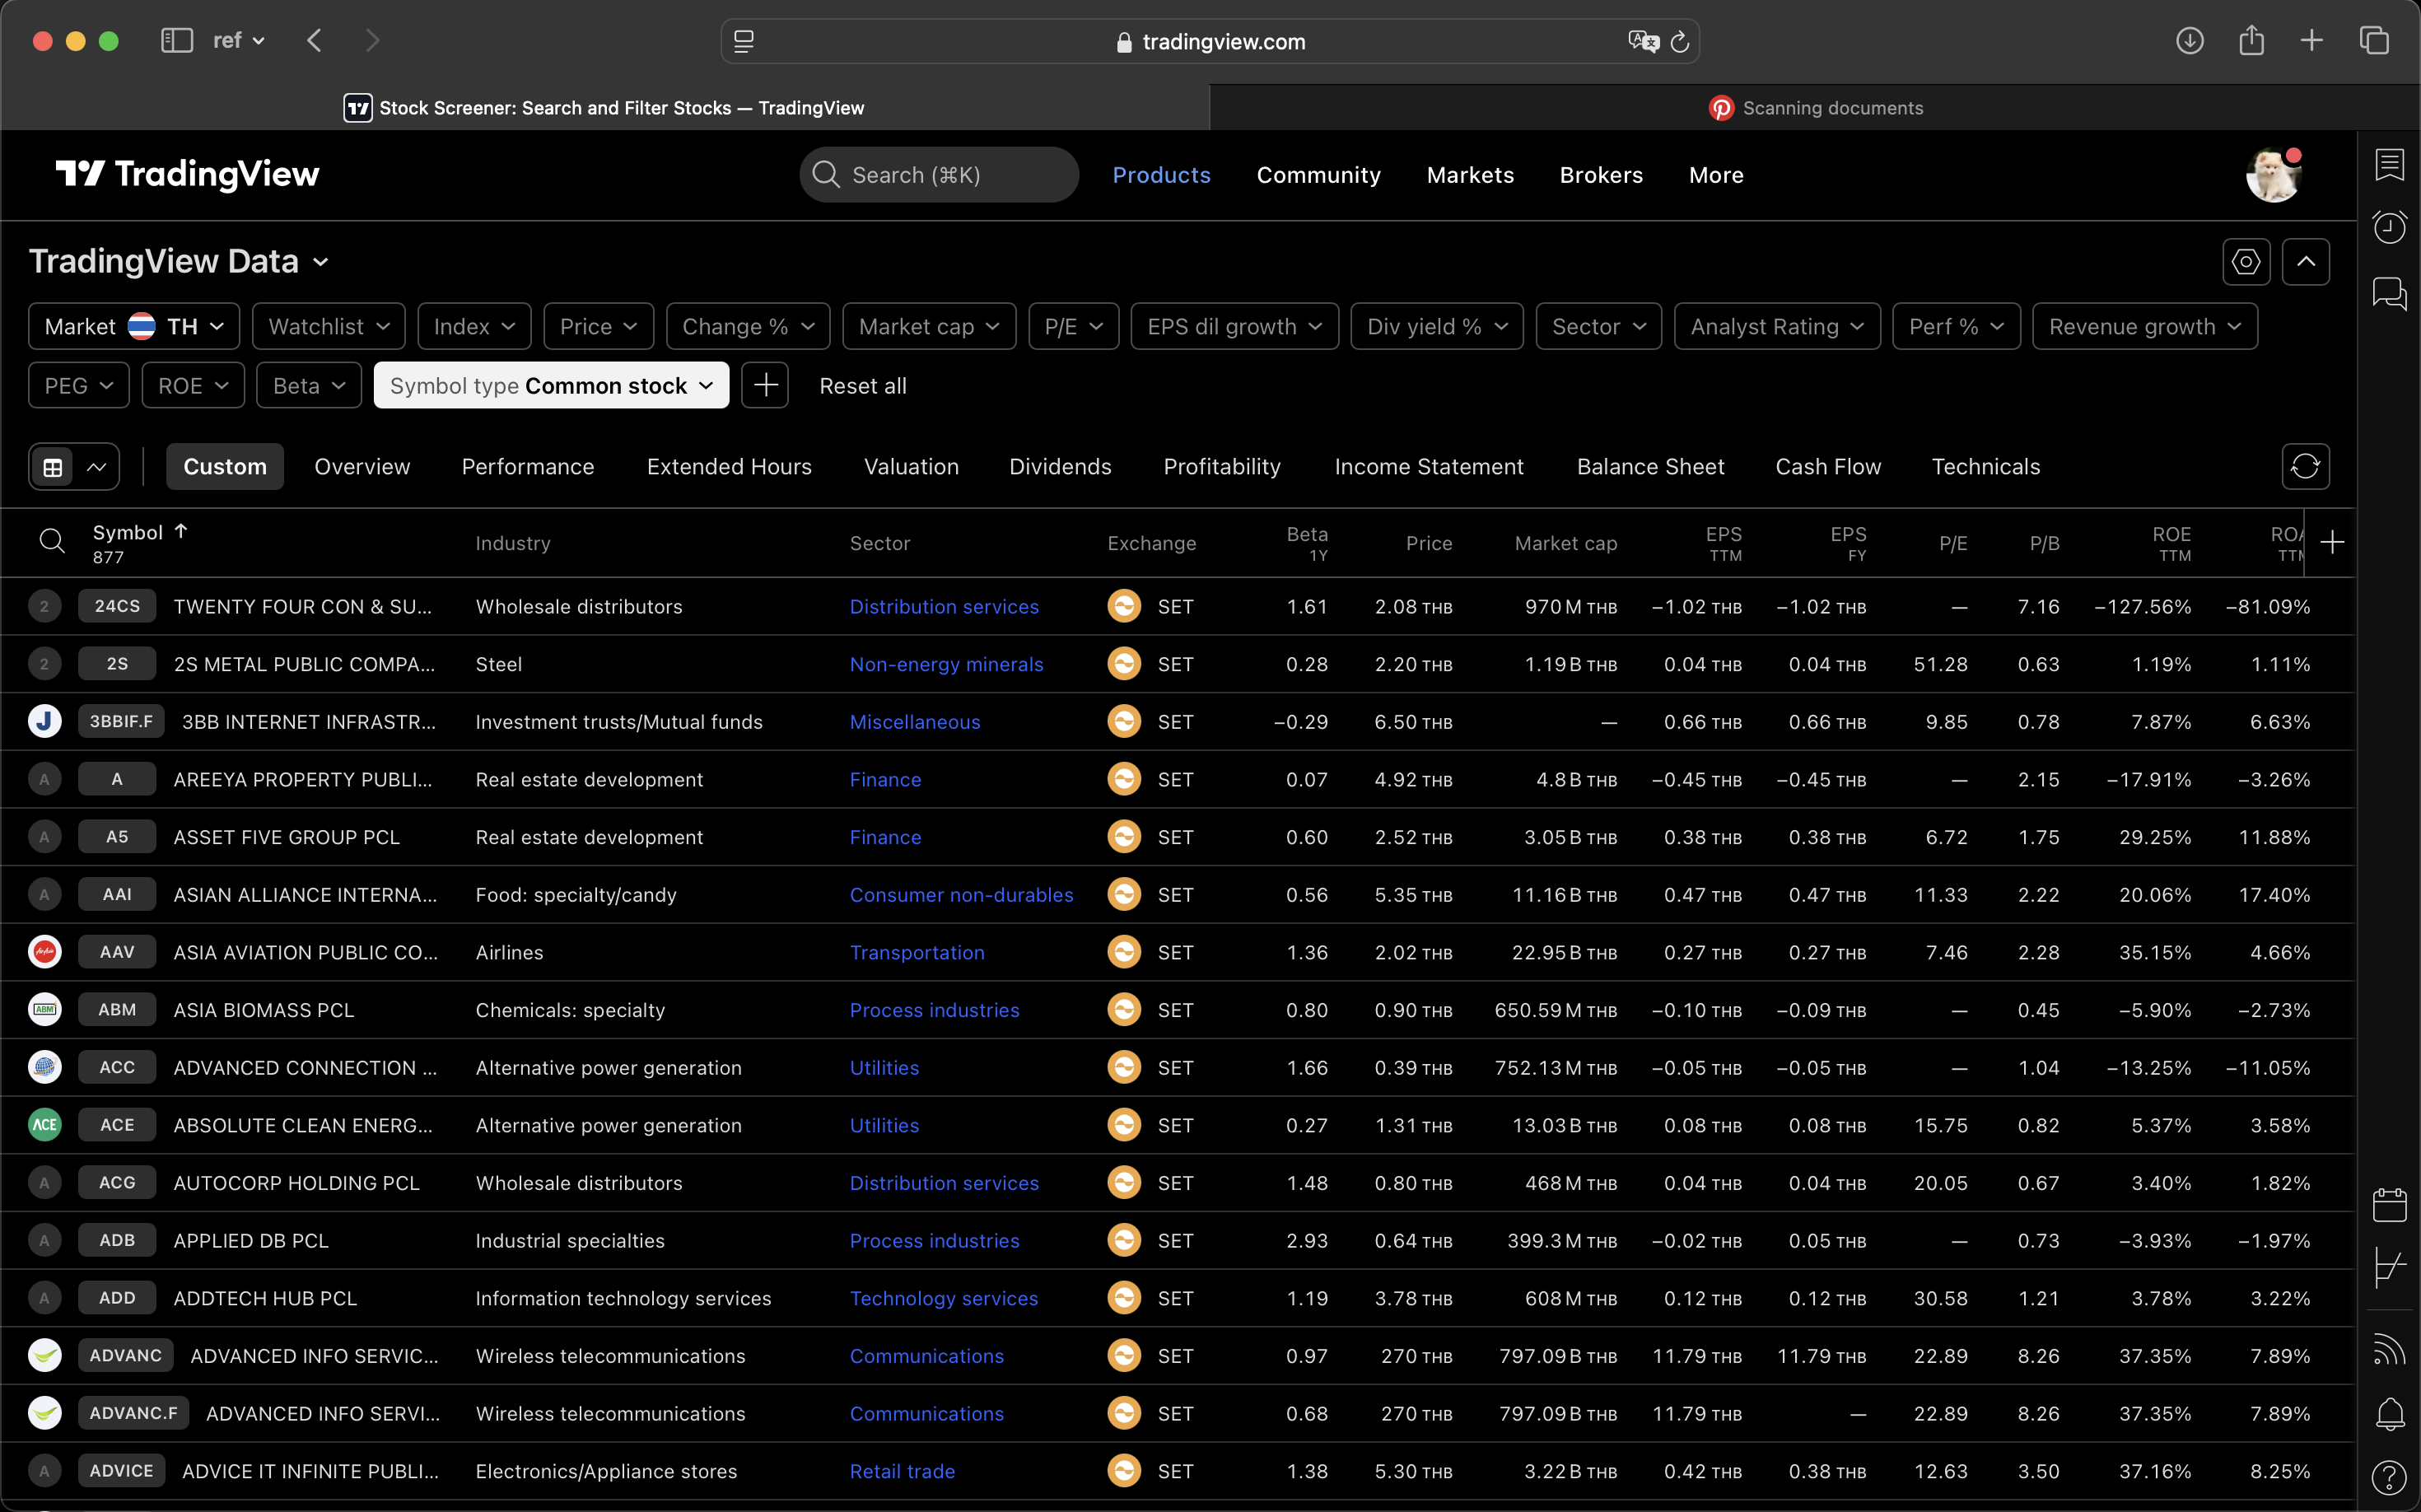Add a column with the plus icon
Viewport: 2421px width, 1512px height.
click(2332, 543)
